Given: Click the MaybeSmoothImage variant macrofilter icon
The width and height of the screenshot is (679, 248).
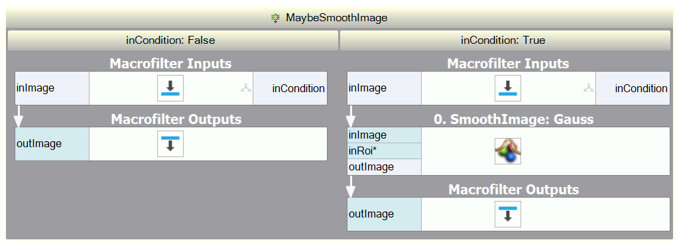Looking at the screenshot, I should (275, 18).
